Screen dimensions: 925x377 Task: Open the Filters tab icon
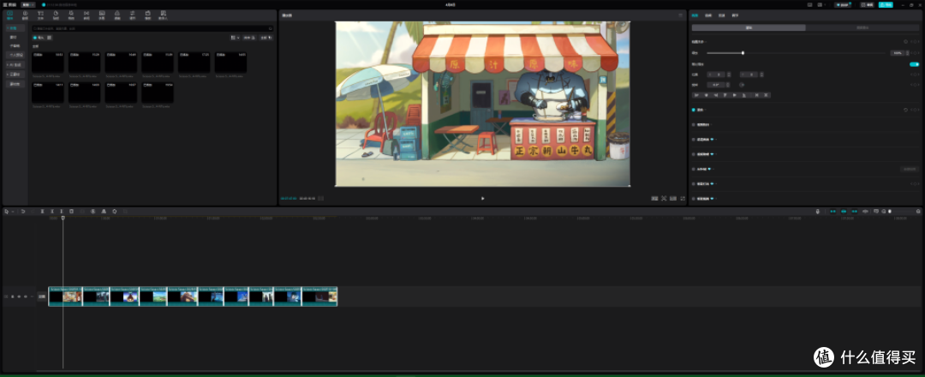(x=116, y=15)
